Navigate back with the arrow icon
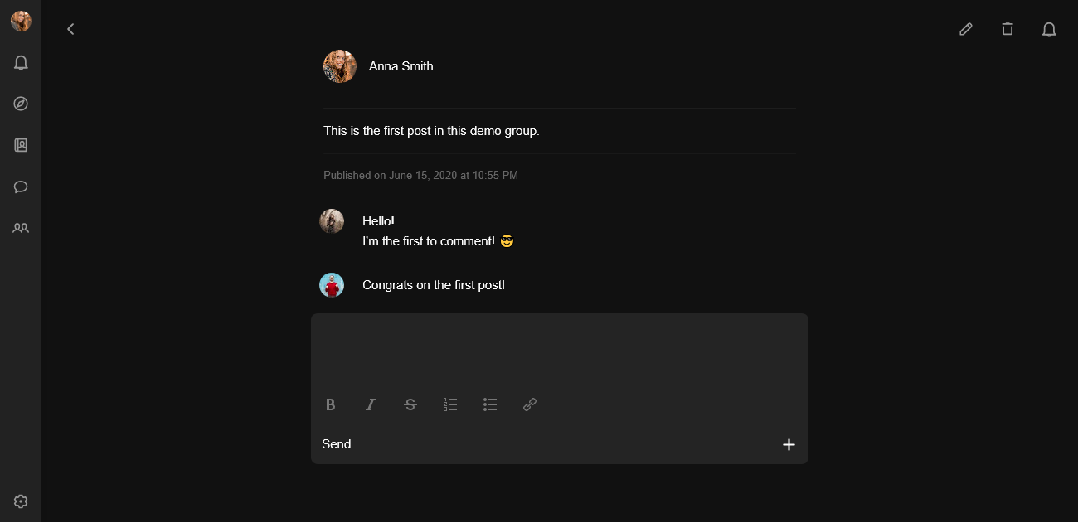The width and height of the screenshot is (1078, 523). click(x=70, y=28)
